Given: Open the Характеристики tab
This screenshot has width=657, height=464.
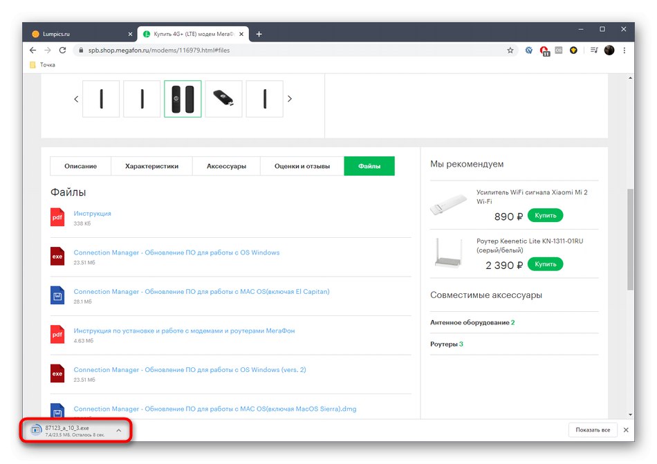Looking at the screenshot, I should [151, 166].
